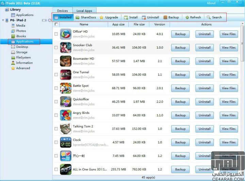Tick the Office² HD checkbox
The height and width of the screenshot is (181, 245).
point(56,34)
